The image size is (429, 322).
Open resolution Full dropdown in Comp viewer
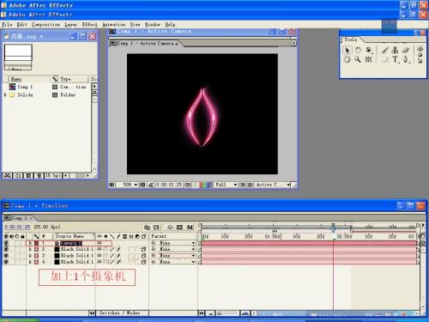pyautogui.click(x=227, y=185)
